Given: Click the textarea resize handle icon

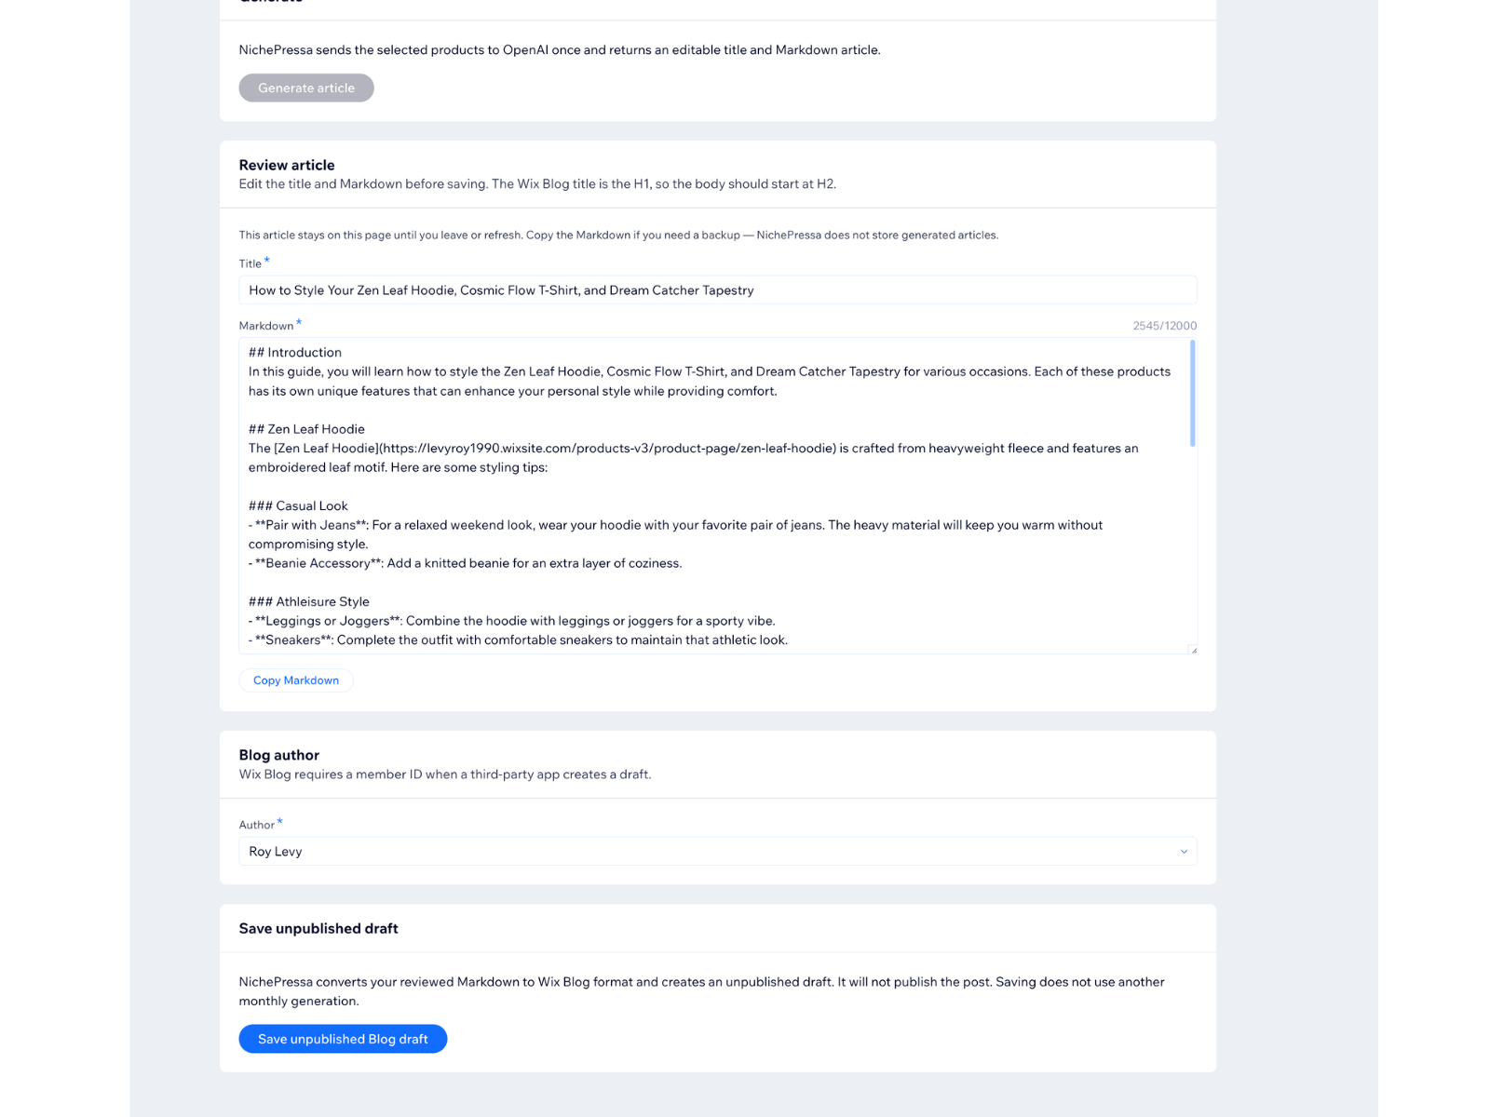Looking at the screenshot, I should coord(1193,650).
